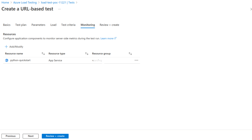This screenshot has height=140, width=252.
Task: Switch to the Basics tab
Action: [7, 25]
